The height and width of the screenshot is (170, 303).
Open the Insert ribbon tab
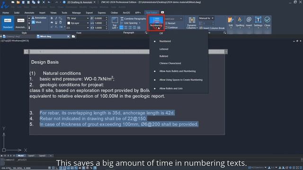(42, 13)
